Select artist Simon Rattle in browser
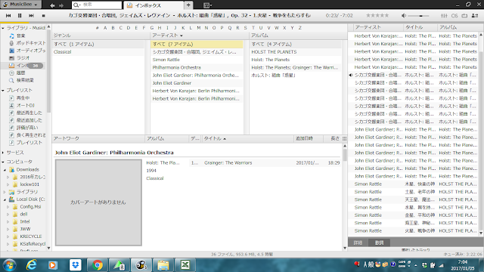 pos(197,60)
